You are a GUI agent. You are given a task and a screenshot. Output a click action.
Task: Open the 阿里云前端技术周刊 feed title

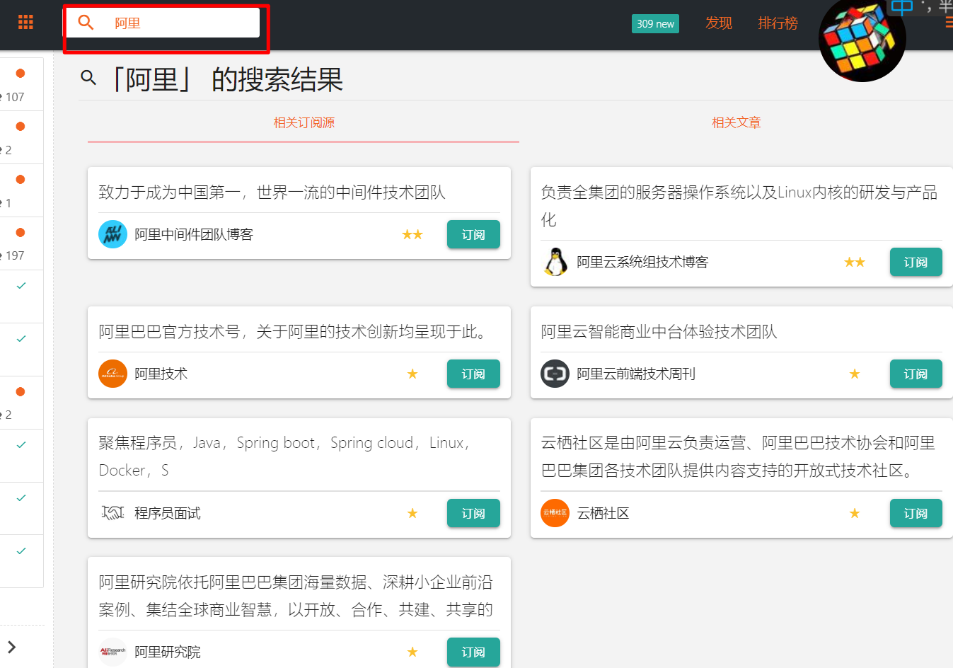pyautogui.click(x=636, y=374)
